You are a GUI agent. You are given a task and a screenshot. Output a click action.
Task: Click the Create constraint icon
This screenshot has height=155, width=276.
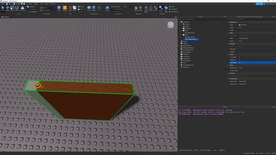107,8
